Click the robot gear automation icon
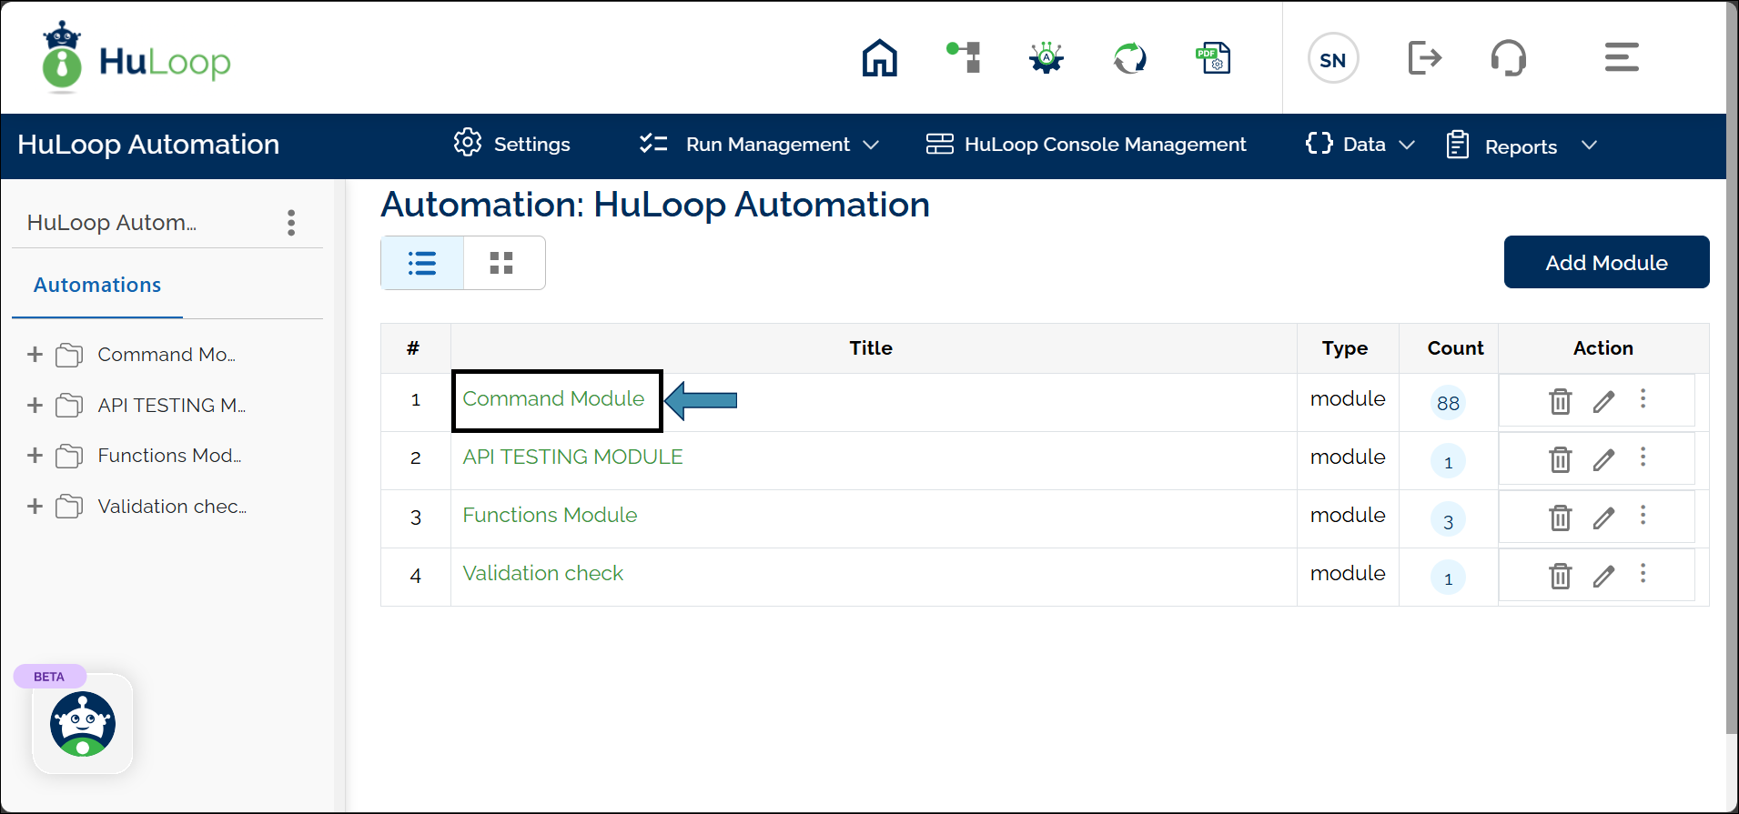The height and width of the screenshot is (814, 1739). [x=1046, y=58]
